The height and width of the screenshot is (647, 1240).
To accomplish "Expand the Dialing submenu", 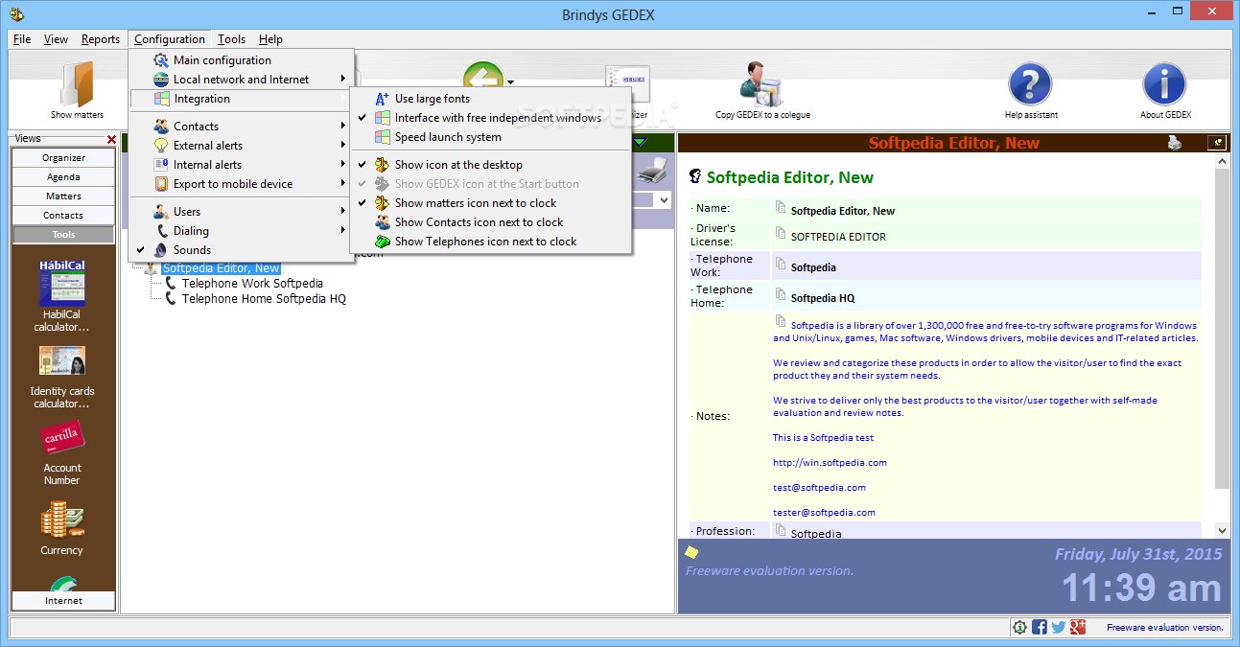I will click(x=241, y=231).
